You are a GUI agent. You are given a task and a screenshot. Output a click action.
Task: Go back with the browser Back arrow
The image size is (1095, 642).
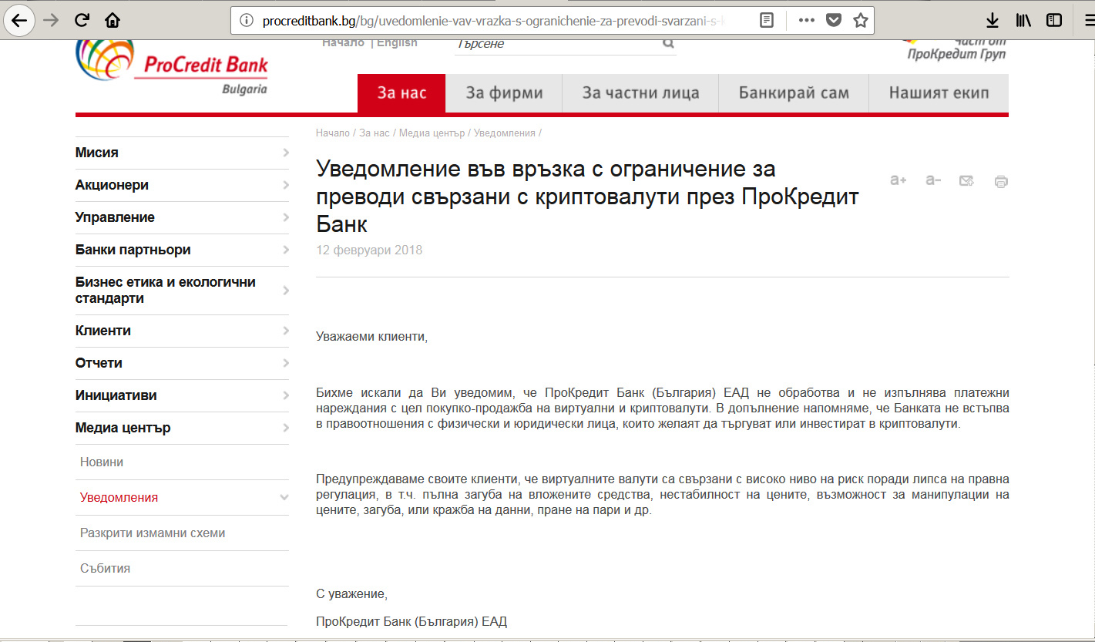point(18,20)
